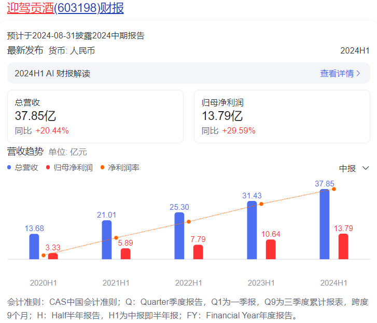Click the orange 净利润率 legend dot
This screenshot has width=377, height=323.
(x=102, y=167)
